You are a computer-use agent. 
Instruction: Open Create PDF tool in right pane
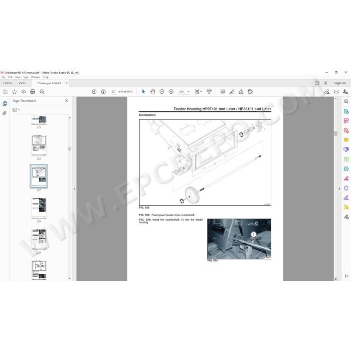point(346,130)
